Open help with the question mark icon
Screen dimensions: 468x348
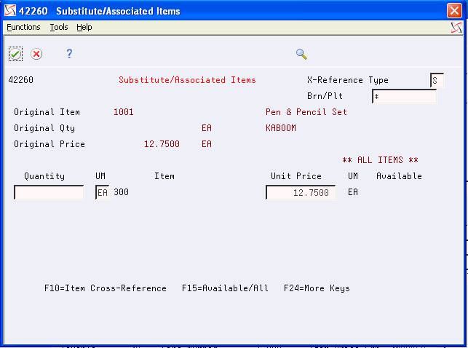[69, 54]
